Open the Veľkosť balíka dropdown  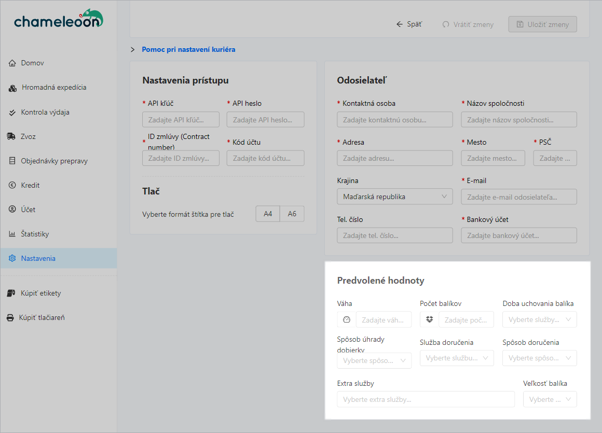tap(550, 399)
